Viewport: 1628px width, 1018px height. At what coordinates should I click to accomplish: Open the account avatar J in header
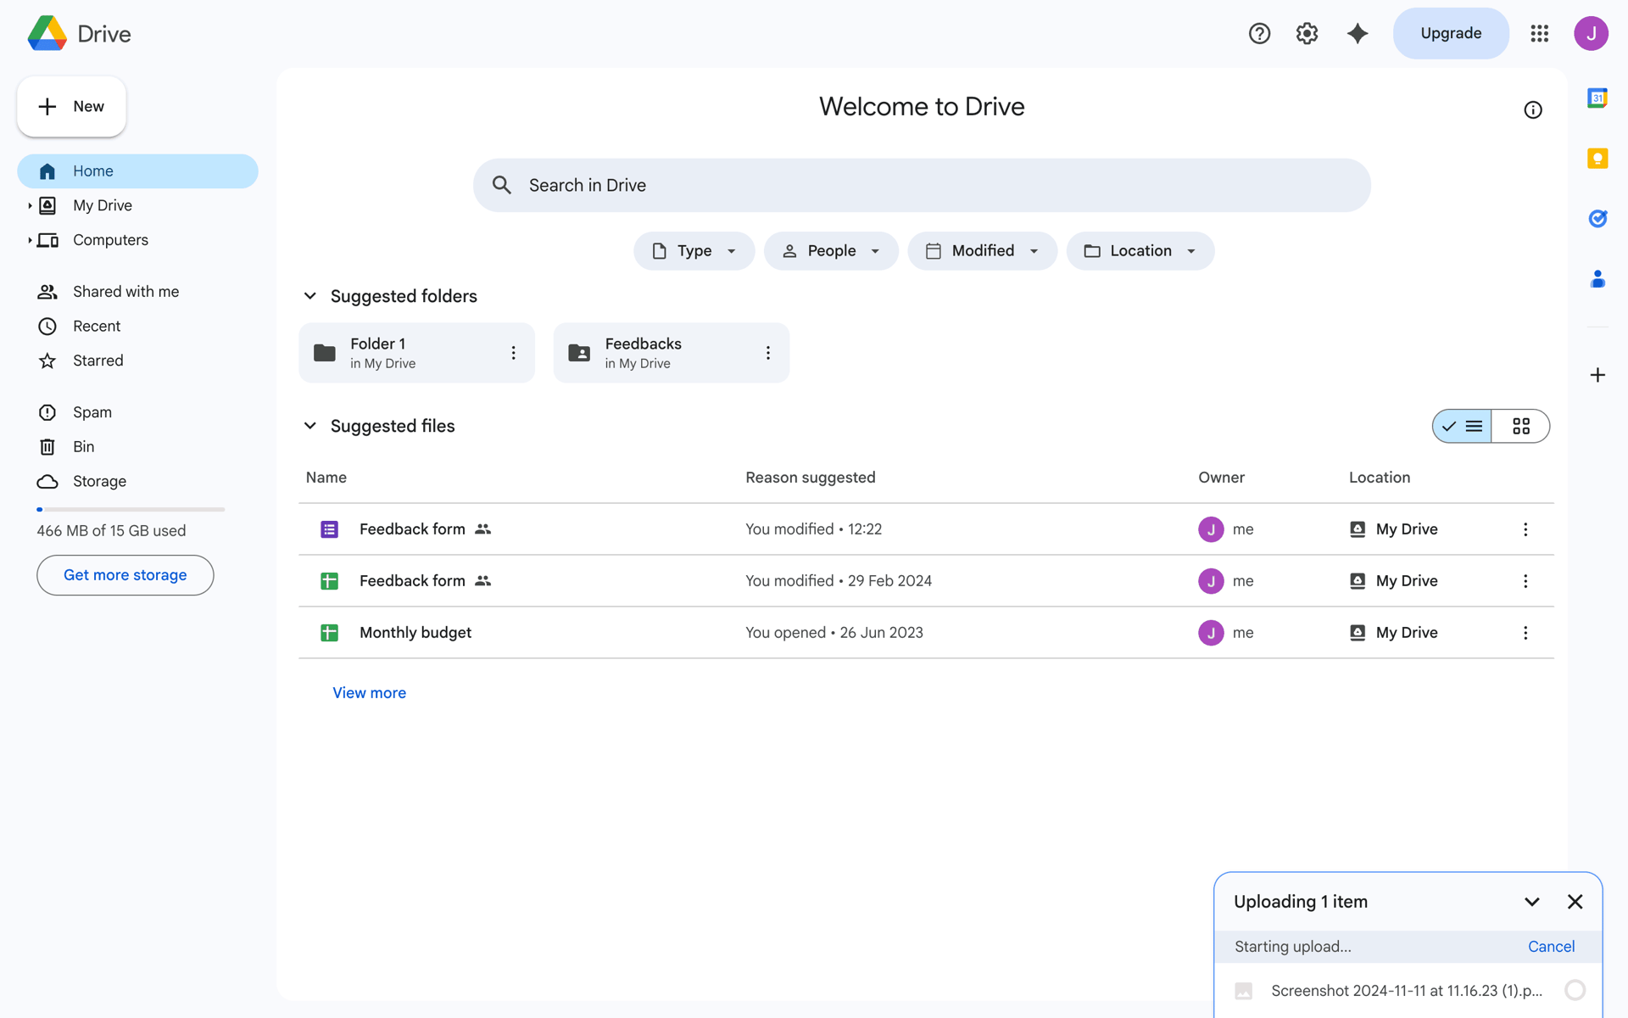1591,33
